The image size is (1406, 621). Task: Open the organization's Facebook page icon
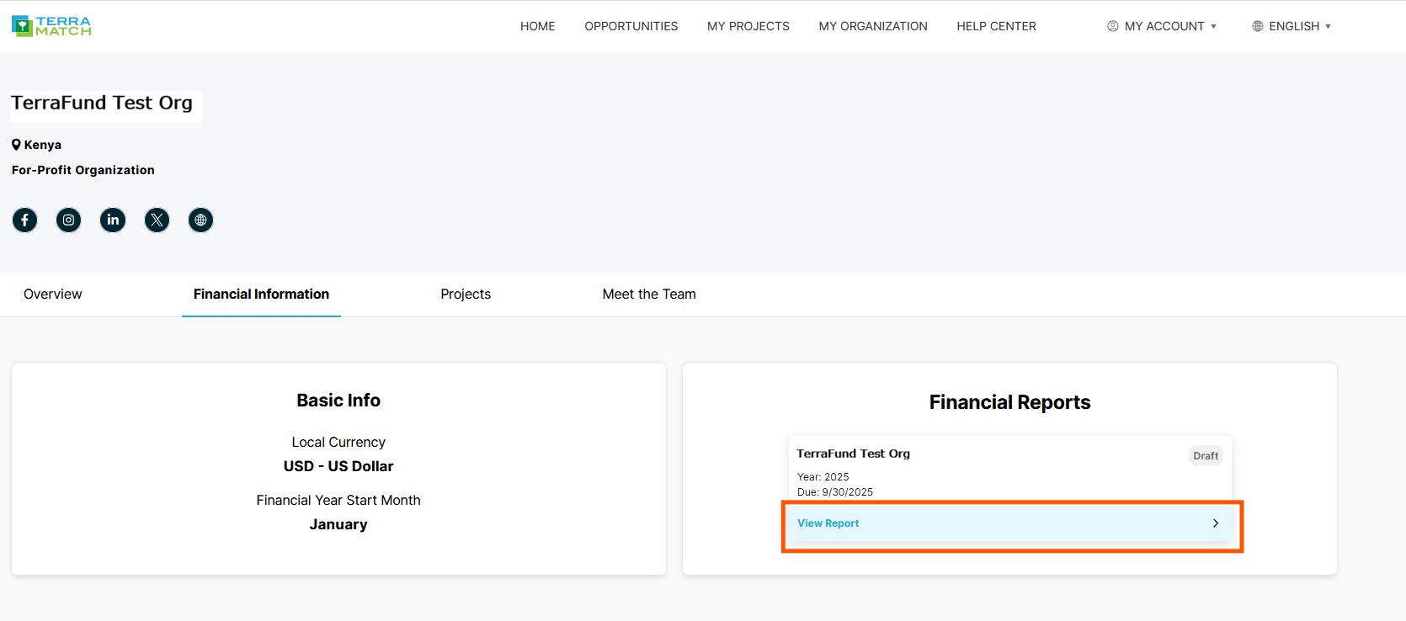[x=24, y=220]
